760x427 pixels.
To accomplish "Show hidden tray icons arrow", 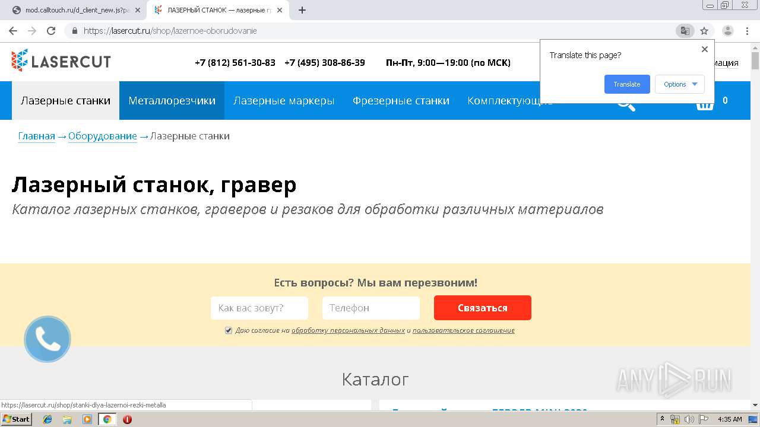I will click(x=663, y=419).
